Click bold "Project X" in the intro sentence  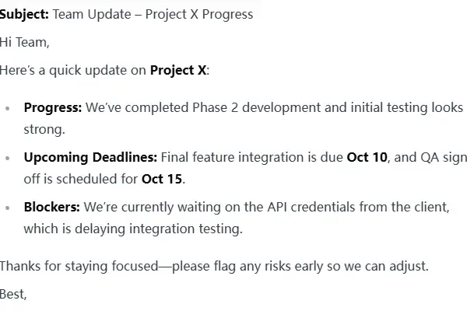178,70
